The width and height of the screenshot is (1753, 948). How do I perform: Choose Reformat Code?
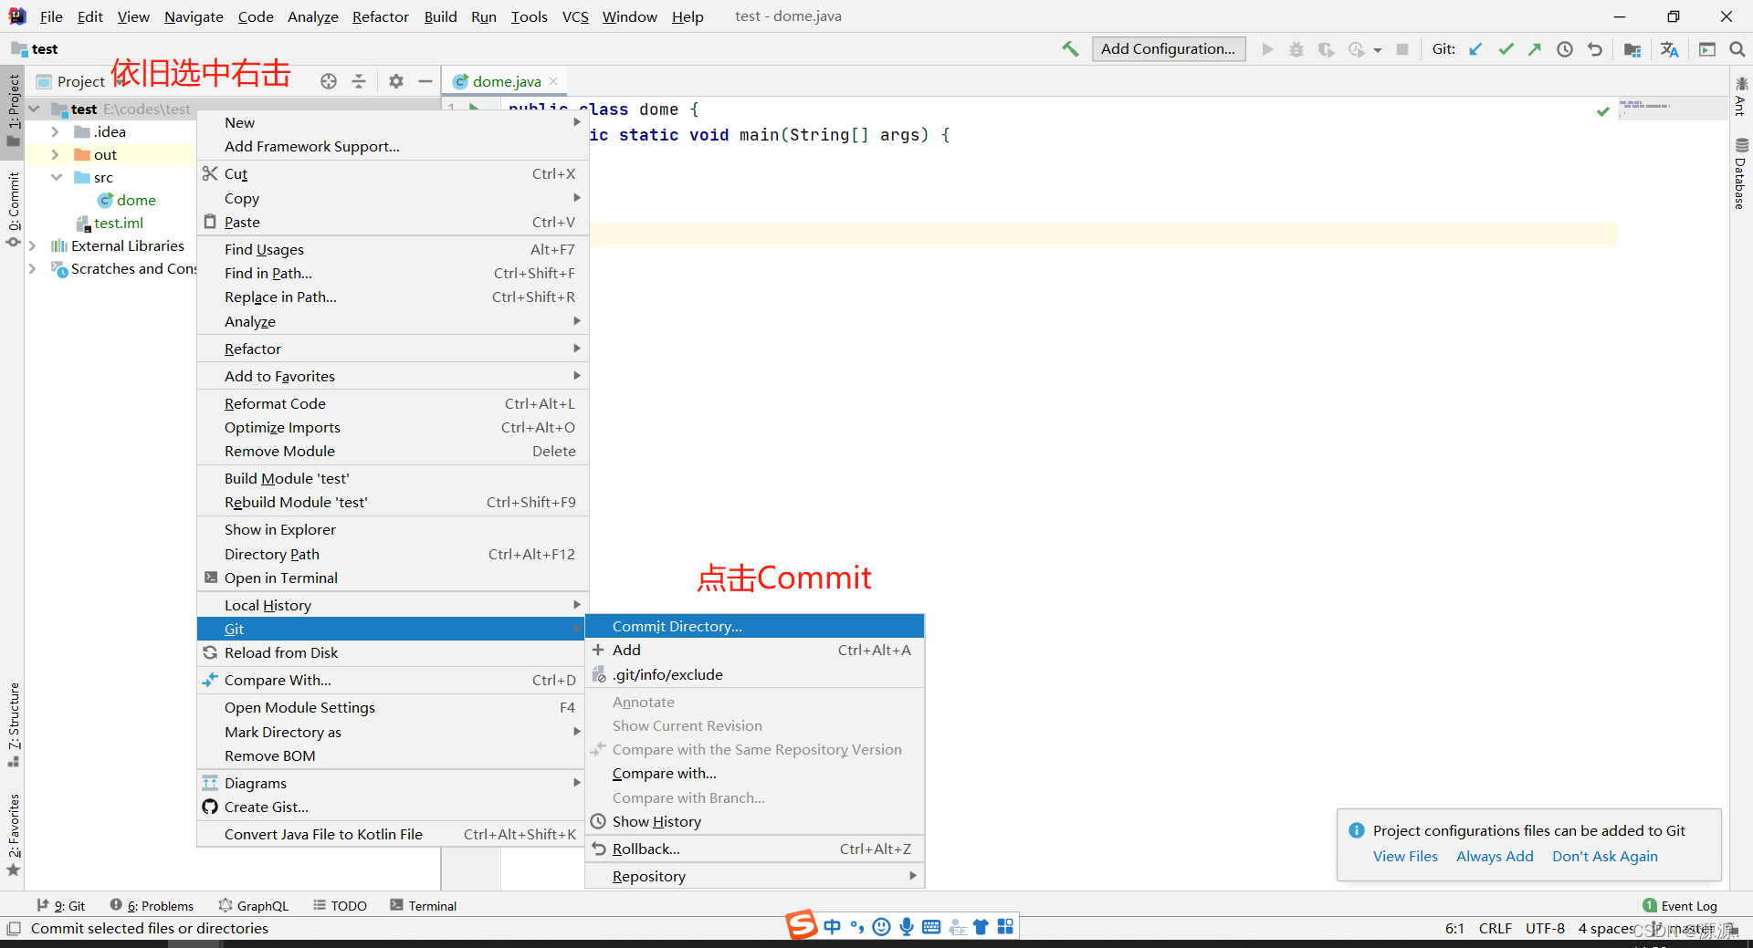(x=393, y=403)
